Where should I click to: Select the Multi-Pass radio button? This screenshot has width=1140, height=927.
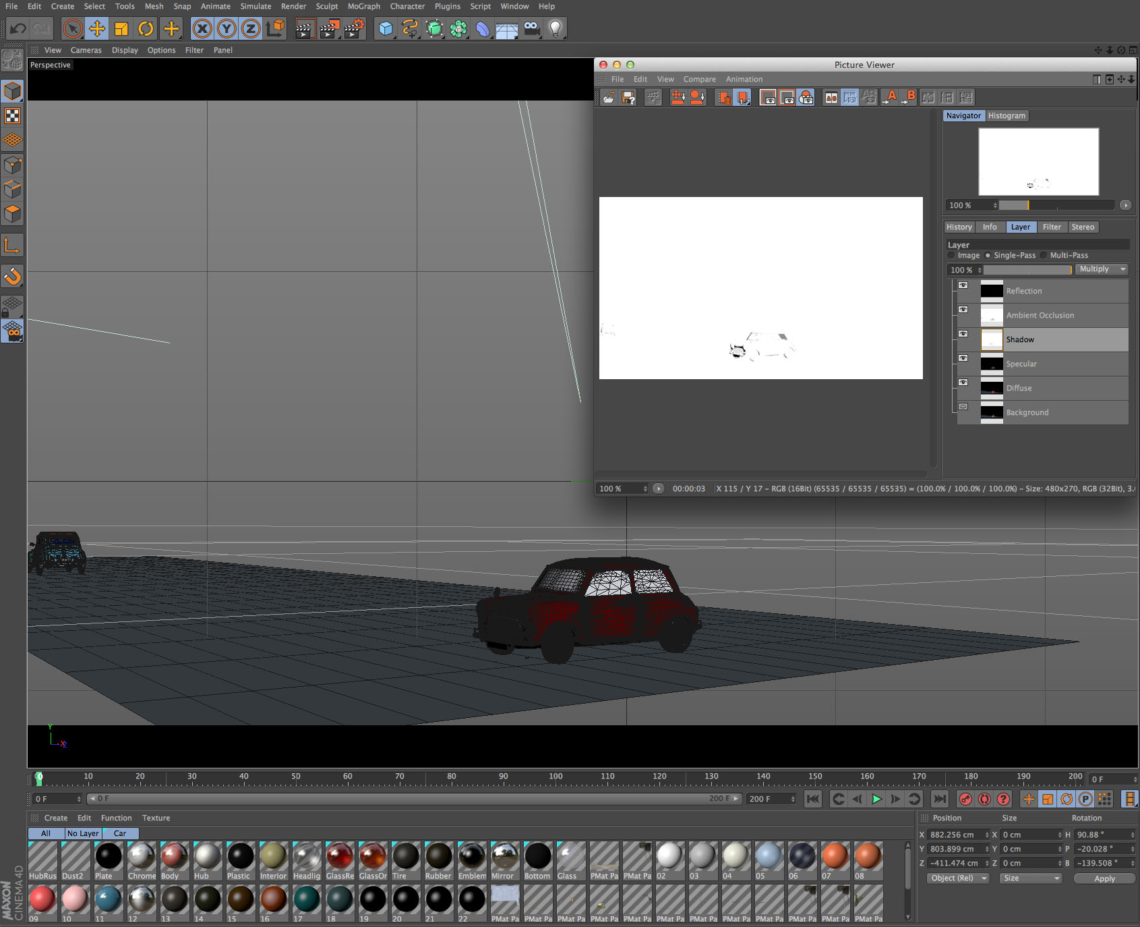1044,255
